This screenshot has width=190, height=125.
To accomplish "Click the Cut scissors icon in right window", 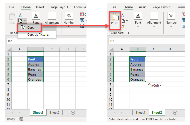I will tap(123, 15).
